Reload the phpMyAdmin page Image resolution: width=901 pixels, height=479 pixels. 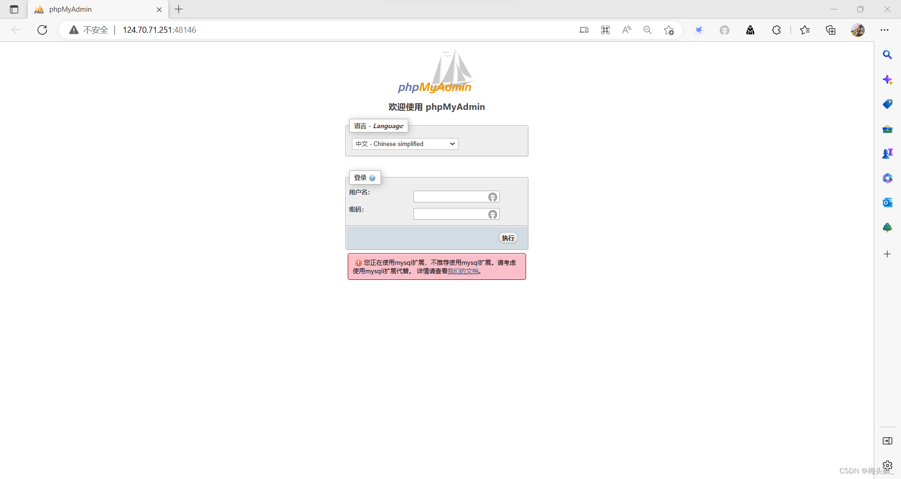point(42,30)
